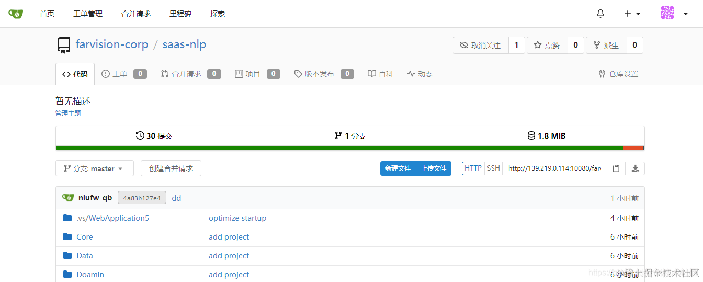The height and width of the screenshot is (282, 703).
Task: Click the 1.8 MiB size stat
Action: [546, 136]
